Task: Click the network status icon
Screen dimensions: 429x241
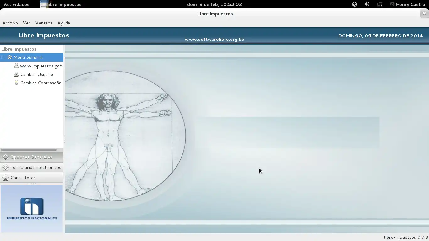Action: click(x=380, y=4)
